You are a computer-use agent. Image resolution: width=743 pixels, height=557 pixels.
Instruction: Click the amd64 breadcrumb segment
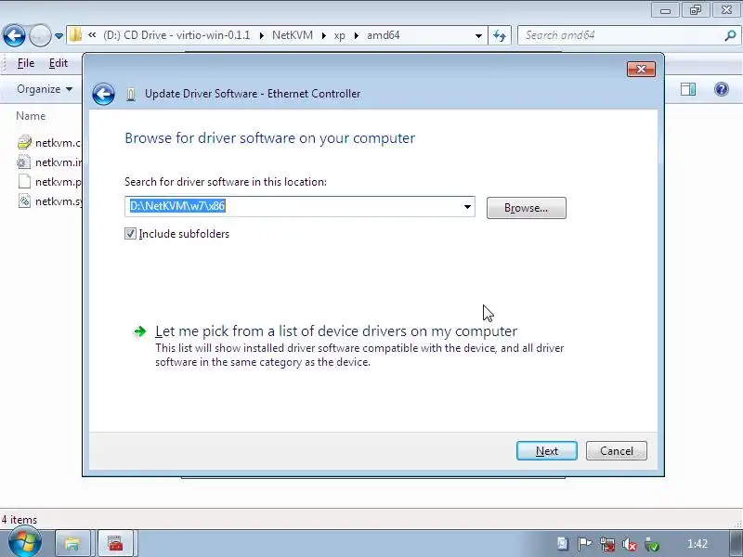coord(384,35)
